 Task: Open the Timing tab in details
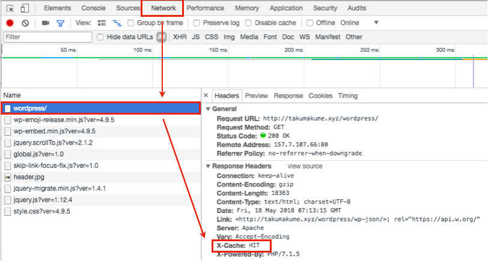click(x=347, y=95)
